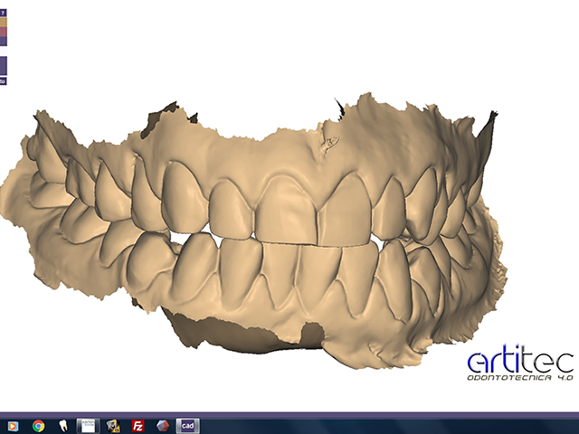Open the red cube taskbar application

(163, 425)
